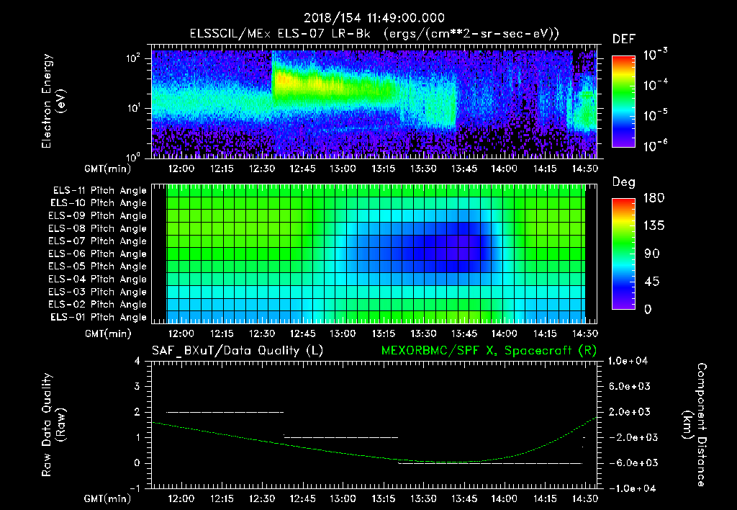Click the 45 value on Deg colorbar
The image size is (737, 510).
pyautogui.click(x=651, y=282)
